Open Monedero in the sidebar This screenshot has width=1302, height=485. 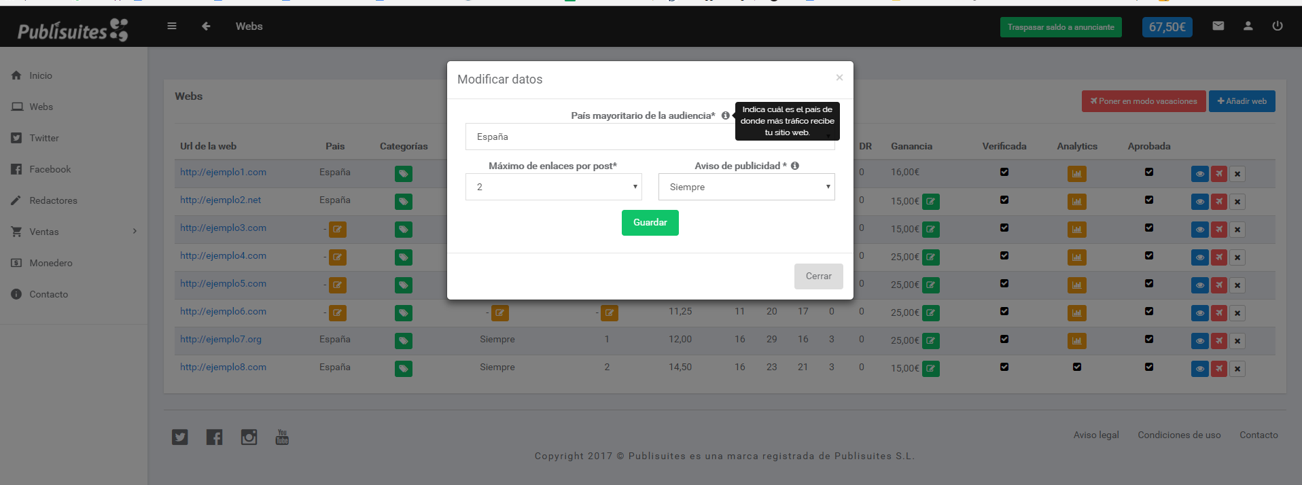[50, 263]
